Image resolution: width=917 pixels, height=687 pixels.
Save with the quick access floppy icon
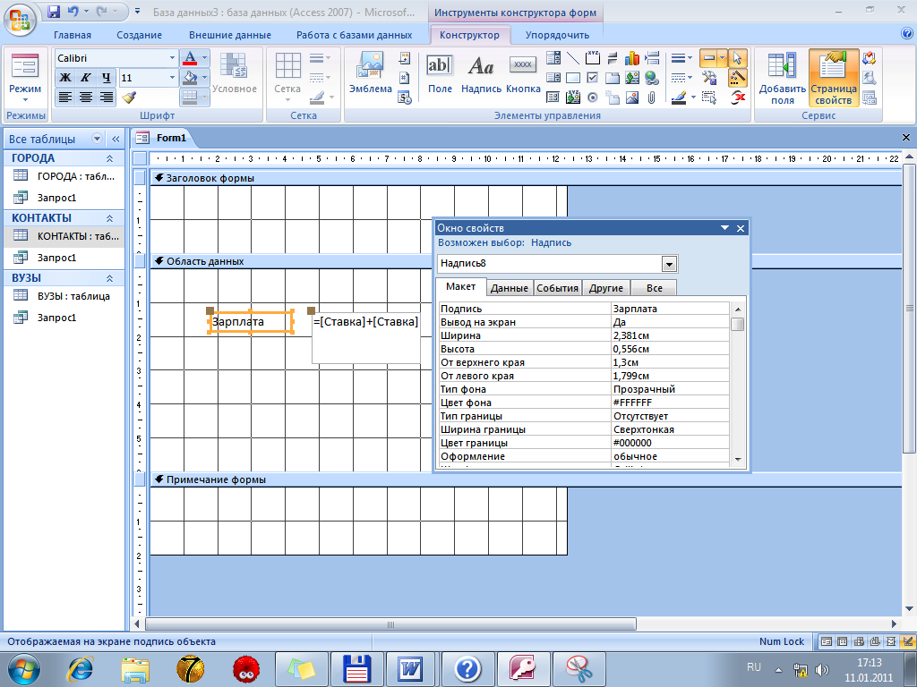pyautogui.click(x=54, y=12)
